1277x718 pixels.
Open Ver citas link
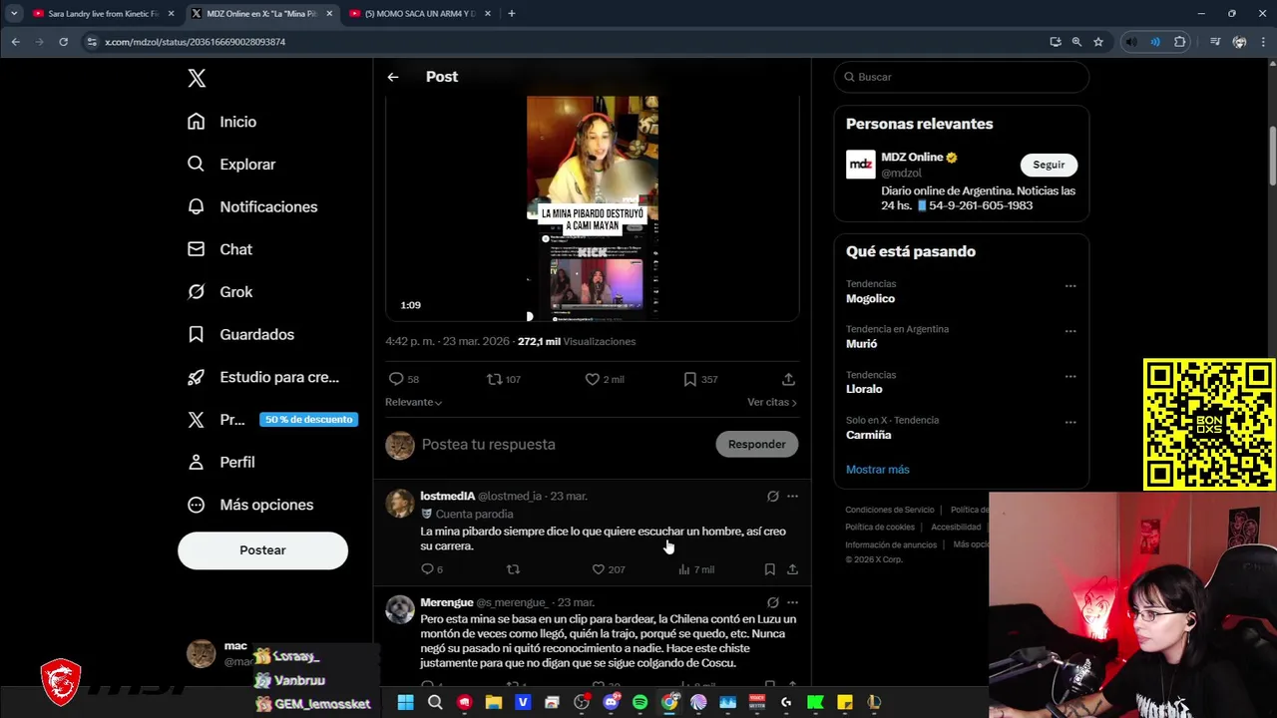[x=772, y=402]
